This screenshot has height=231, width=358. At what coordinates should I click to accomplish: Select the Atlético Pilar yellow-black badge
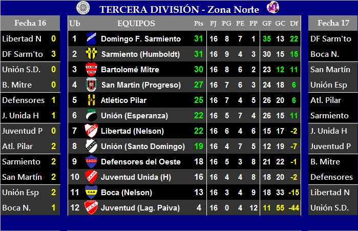(x=91, y=100)
